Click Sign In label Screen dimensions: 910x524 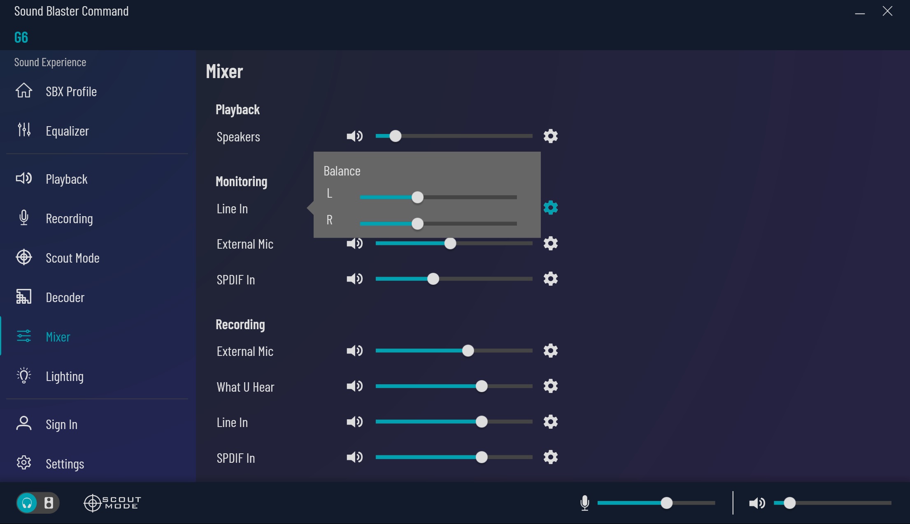pyautogui.click(x=62, y=424)
